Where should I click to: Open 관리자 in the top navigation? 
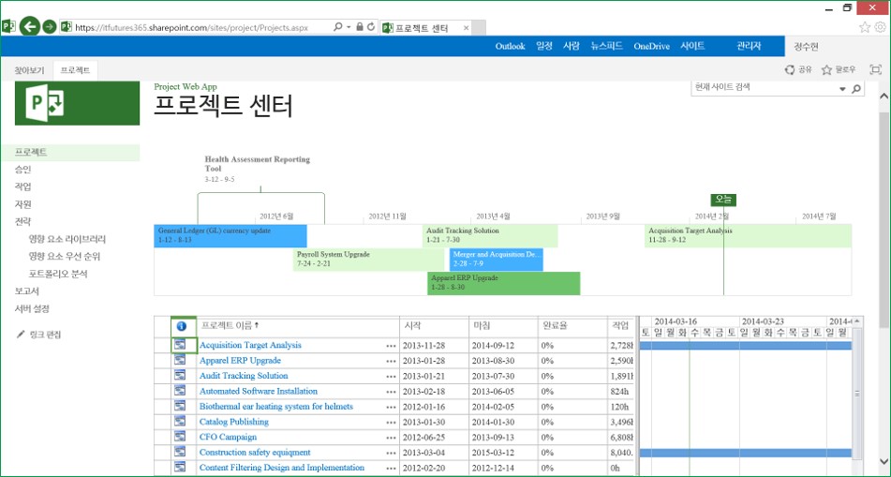coord(749,47)
